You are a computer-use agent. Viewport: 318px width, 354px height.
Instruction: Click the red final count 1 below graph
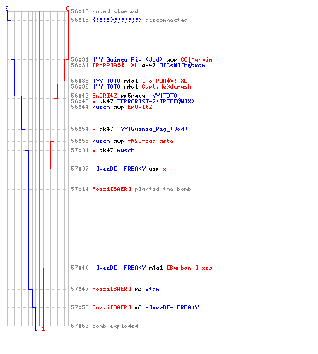pos(43,329)
